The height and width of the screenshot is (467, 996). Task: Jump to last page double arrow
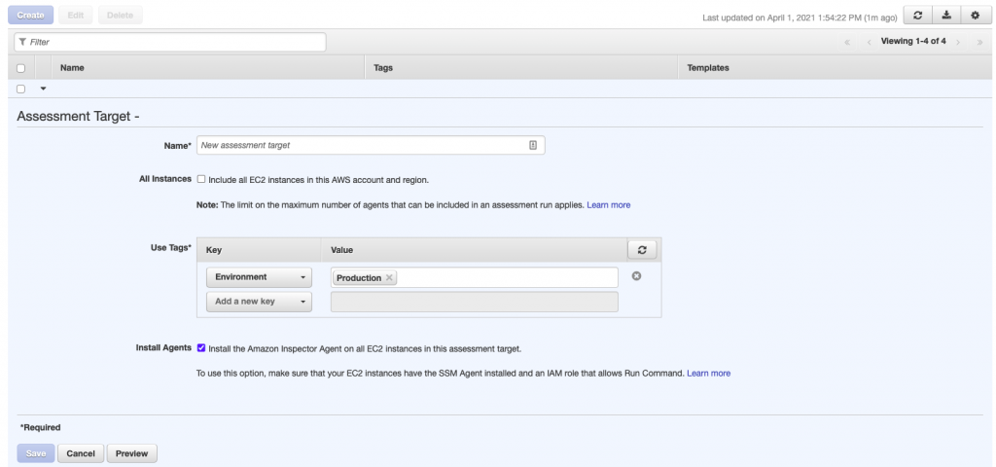click(x=979, y=42)
